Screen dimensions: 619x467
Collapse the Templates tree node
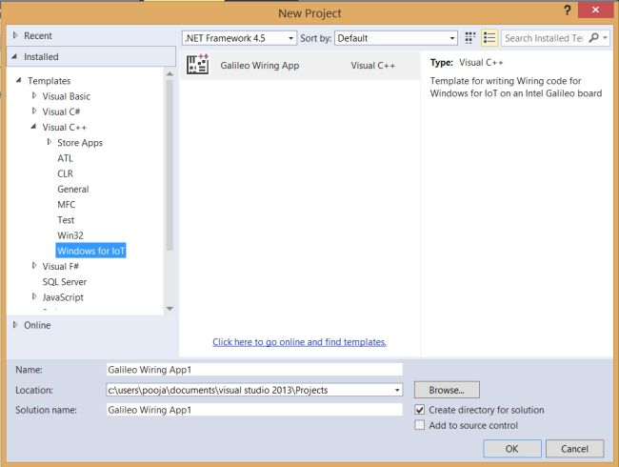coord(19,80)
